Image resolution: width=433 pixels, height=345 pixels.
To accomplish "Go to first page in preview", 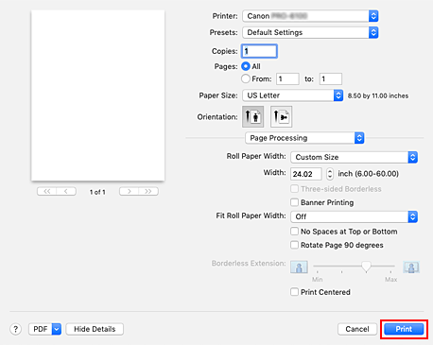I will click(x=47, y=191).
